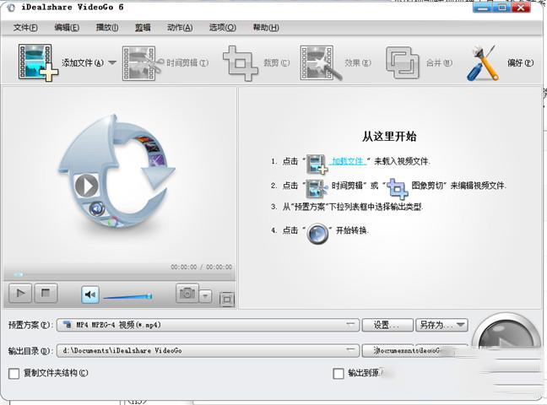Adjust the volume slider
This screenshot has width=547, height=405.
click(127, 297)
